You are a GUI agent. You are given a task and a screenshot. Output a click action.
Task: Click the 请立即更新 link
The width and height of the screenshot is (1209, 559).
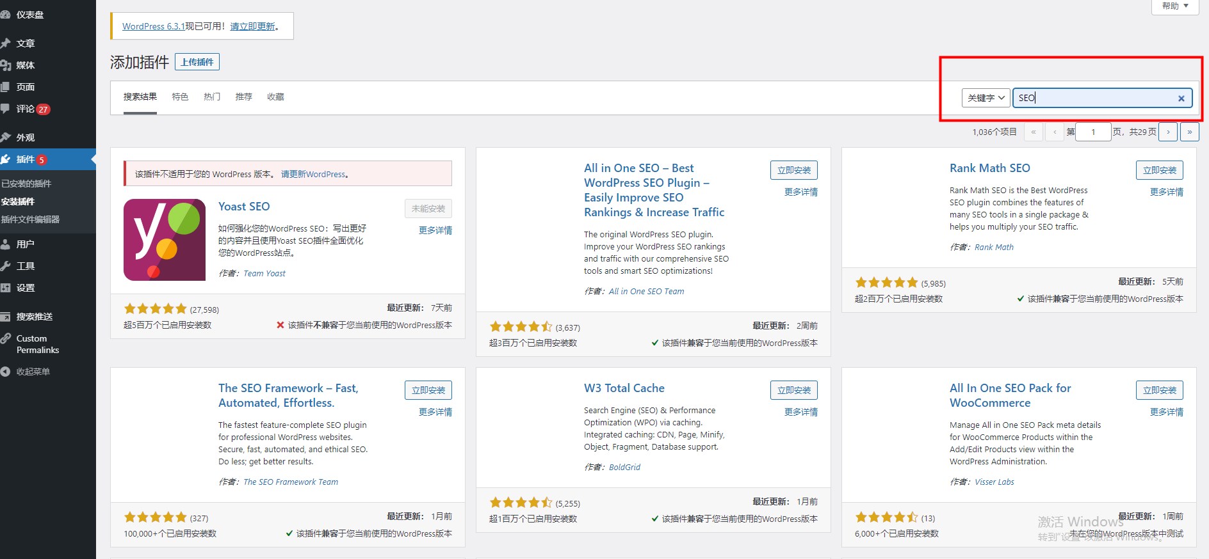[x=252, y=26]
